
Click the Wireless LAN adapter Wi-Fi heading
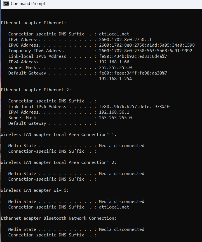(35, 190)
